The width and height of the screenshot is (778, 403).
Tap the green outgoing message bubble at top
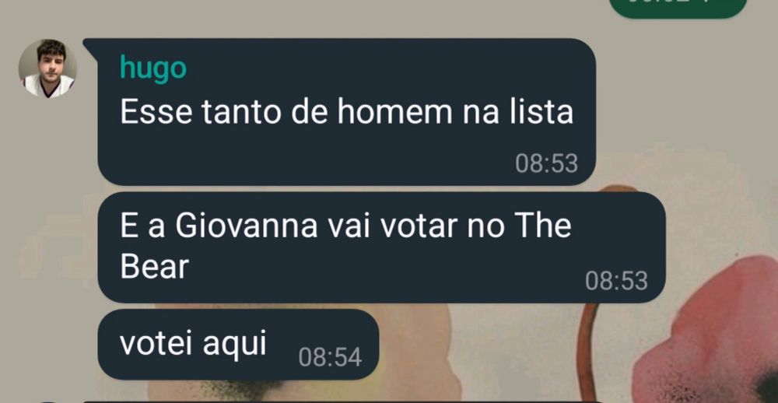pyautogui.click(x=678, y=7)
